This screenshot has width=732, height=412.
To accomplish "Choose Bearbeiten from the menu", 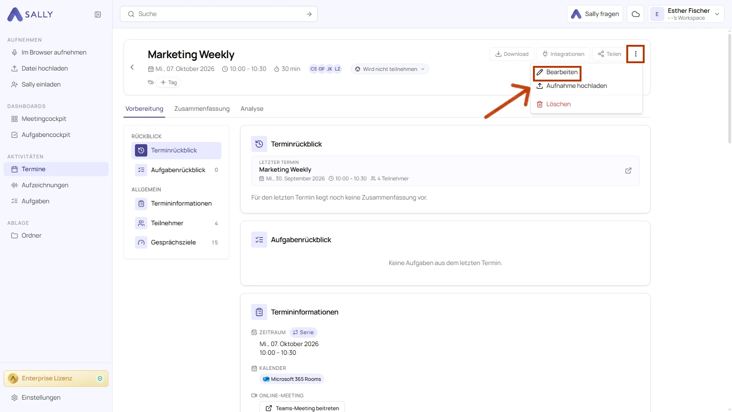I will [x=557, y=72].
